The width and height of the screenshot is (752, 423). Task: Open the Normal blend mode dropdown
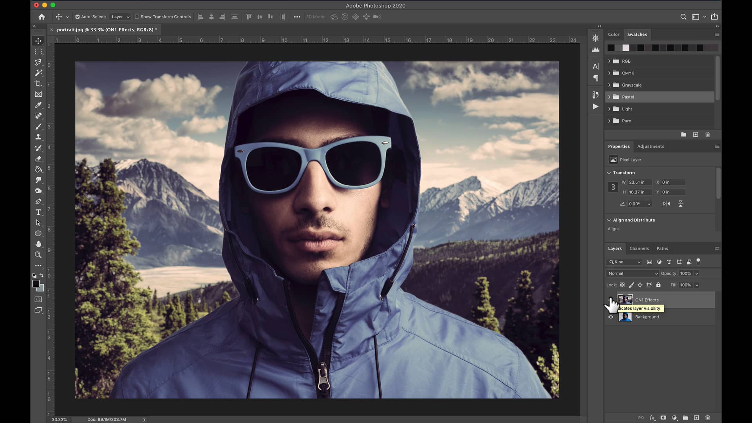(x=633, y=273)
